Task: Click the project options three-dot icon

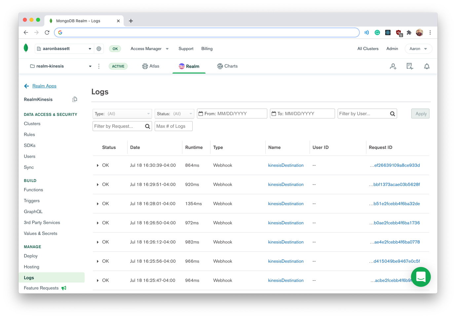Action: click(x=99, y=66)
